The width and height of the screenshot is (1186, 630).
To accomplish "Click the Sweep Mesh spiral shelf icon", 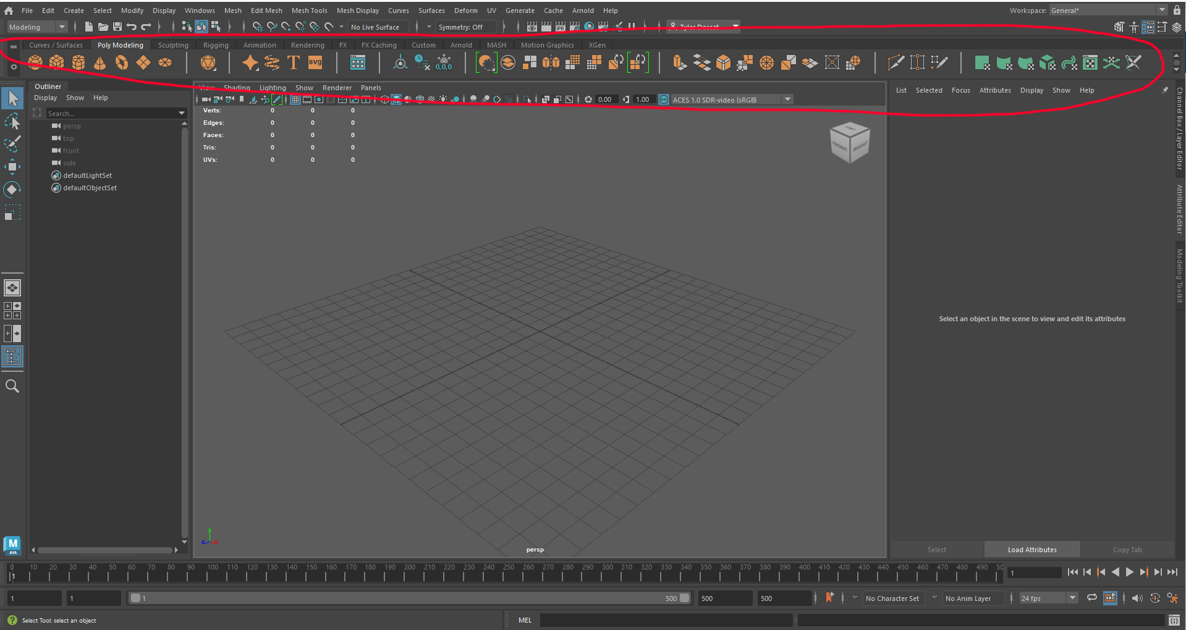I will pyautogui.click(x=272, y=62).
